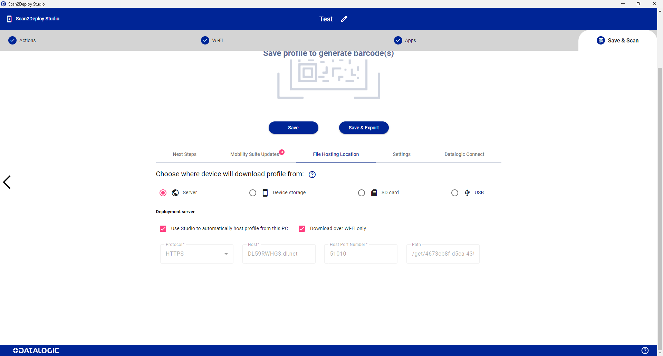Select the Device storage radio button
The image size is (663, 356).
pyautogui.click(x=253, y=193)
